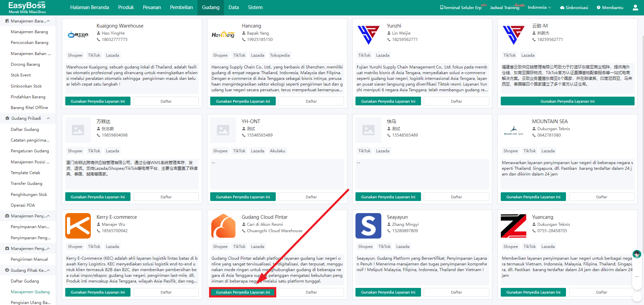Click the Membantu help icon
Screen dimensions: 644x305
click(599, 7)
